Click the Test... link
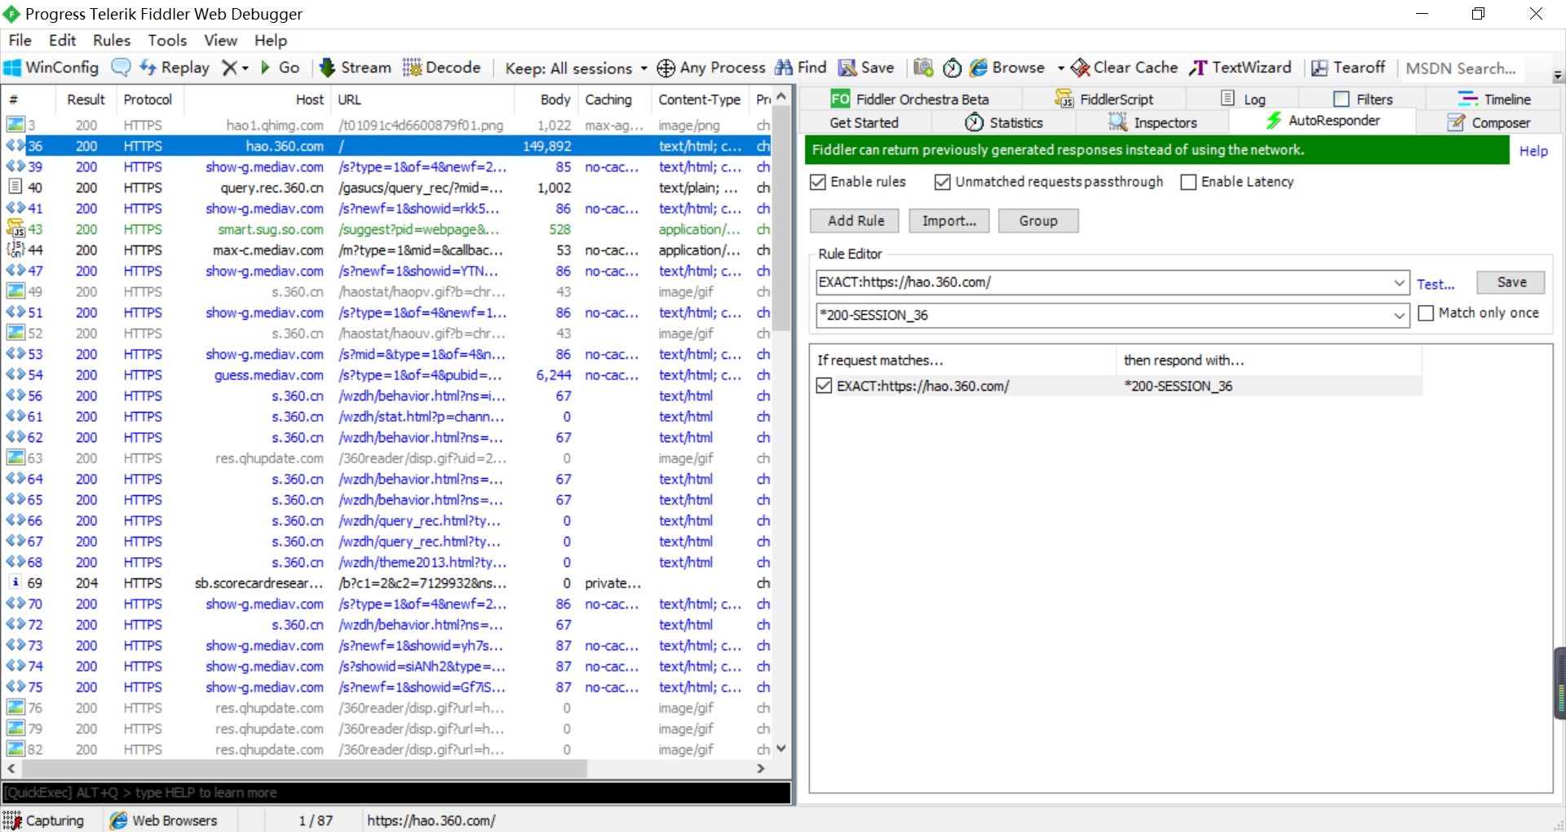Viewport: 1566px width, 832px height. pos(1435,285)
